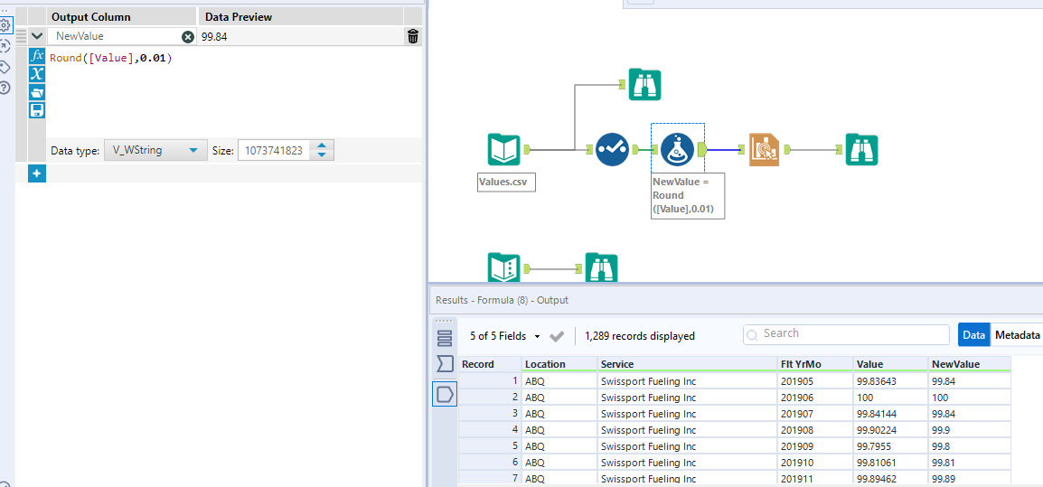Open the fx functions list
Viewport: 1043px width, 487px height.
pyautogui.click(x=37, y=56)
